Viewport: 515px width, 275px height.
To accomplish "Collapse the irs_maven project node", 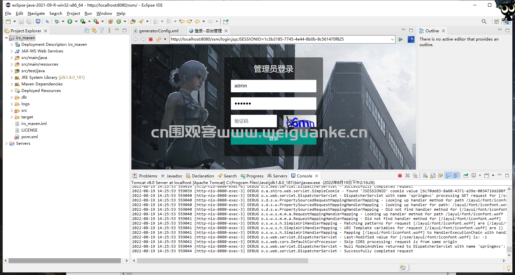I will (6, 38).
